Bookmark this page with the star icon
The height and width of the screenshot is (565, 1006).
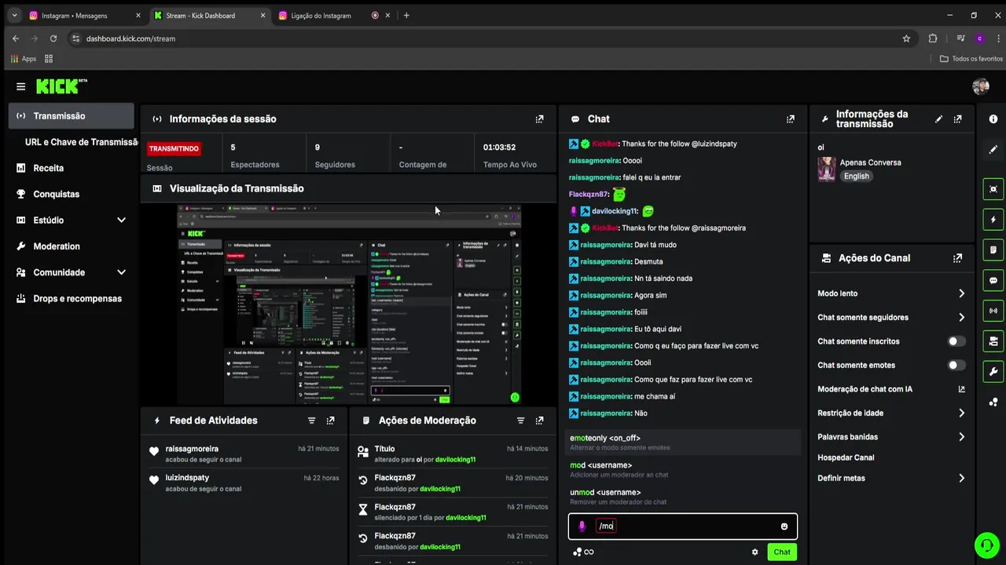906,38
